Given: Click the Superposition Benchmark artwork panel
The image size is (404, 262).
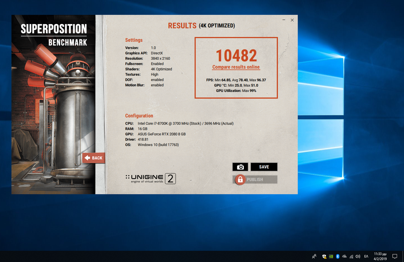Looking at the screenshot, I should coord(53,104).
